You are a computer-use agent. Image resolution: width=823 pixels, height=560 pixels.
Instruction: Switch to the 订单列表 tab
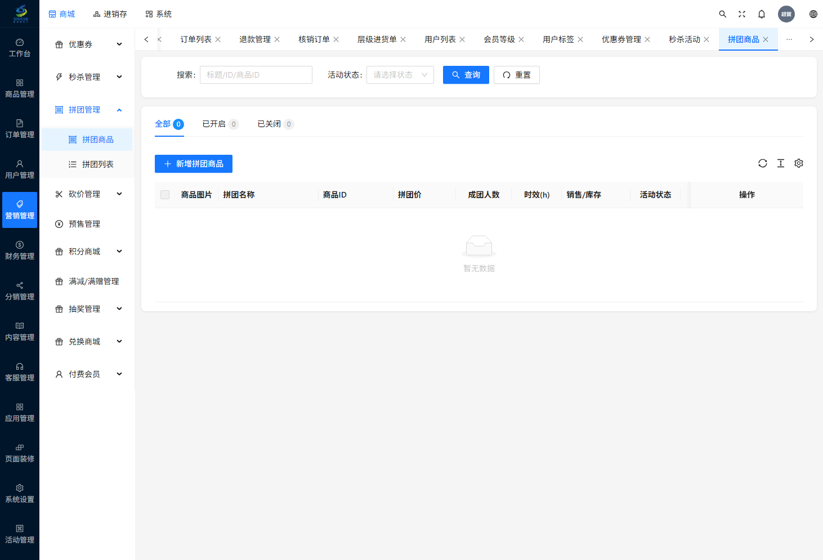[x=196, y=39]
